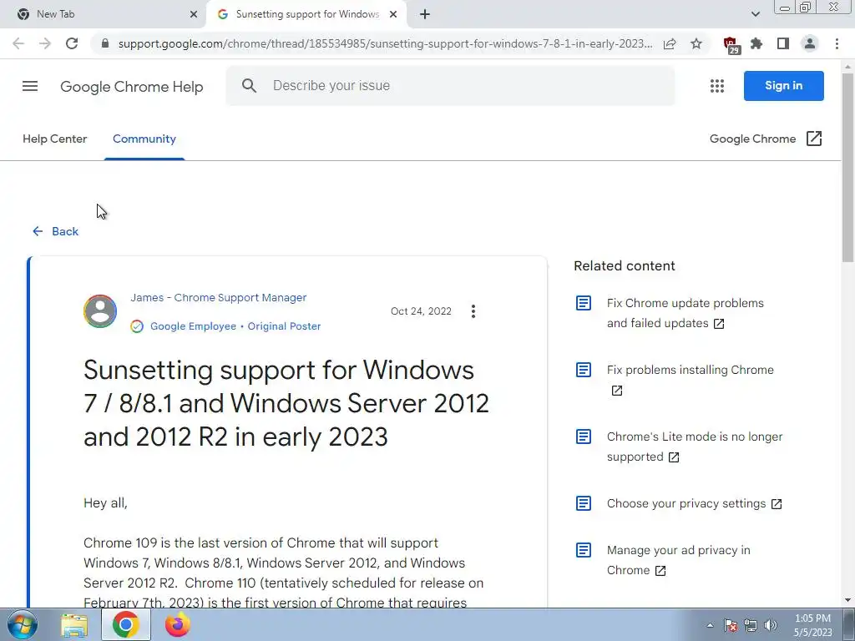Open the Extensions puzzle icon
The image size is (855, 641).
point(756,43)
